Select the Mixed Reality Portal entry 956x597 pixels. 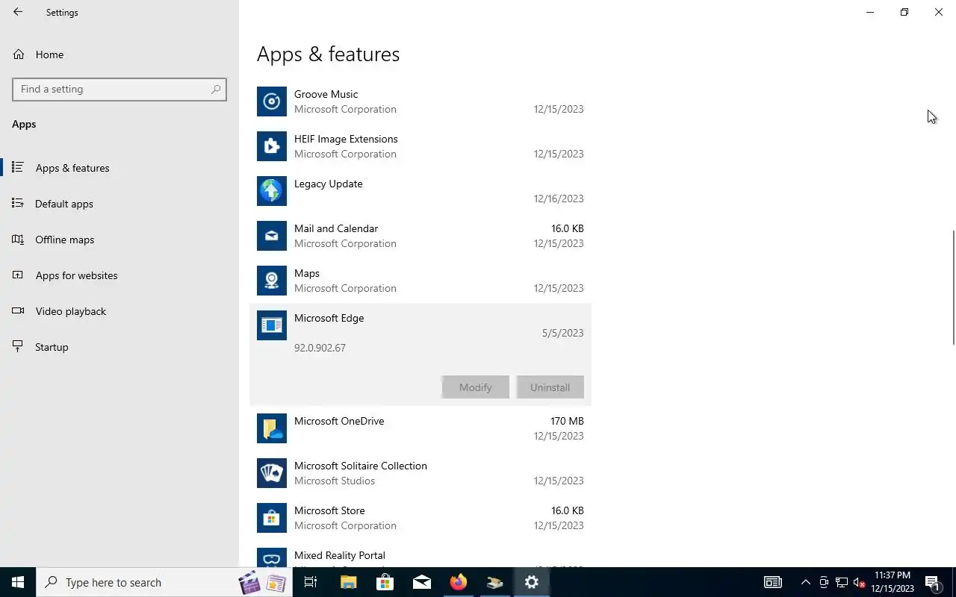point(340,555)
